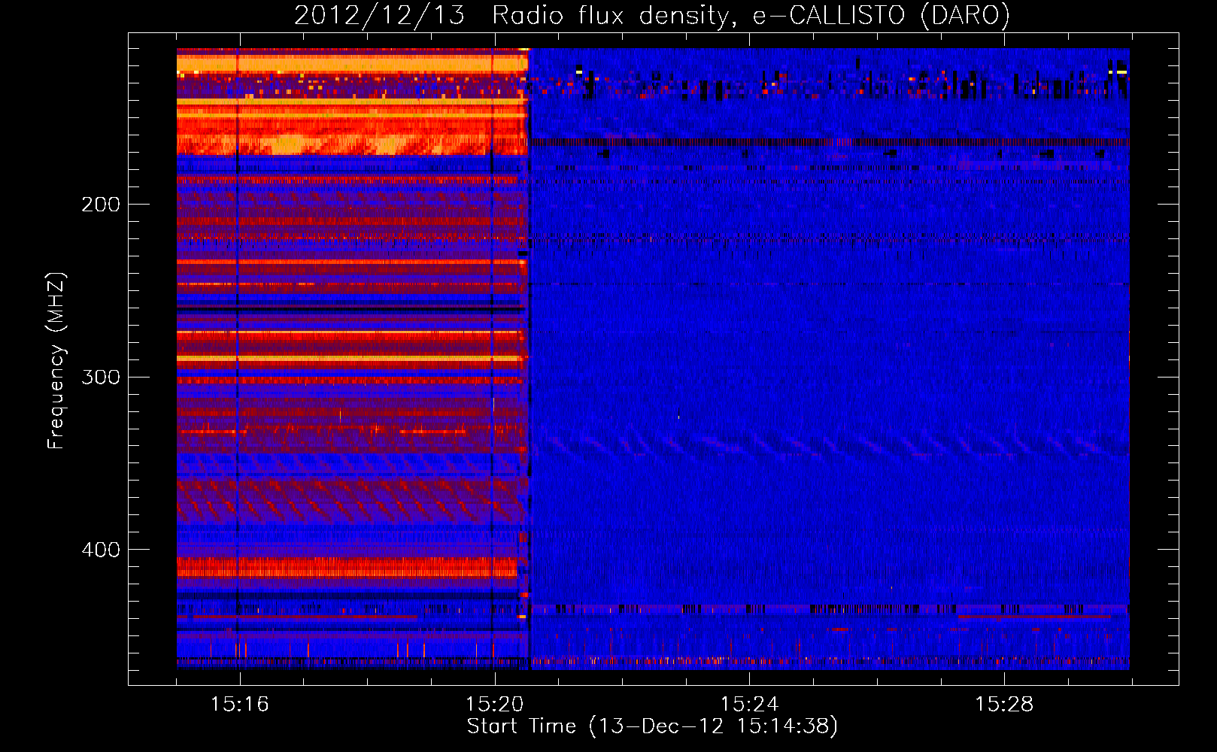Click the 15:20 time tick label
Screen dimensions: 1217x752
coord(495,705)
